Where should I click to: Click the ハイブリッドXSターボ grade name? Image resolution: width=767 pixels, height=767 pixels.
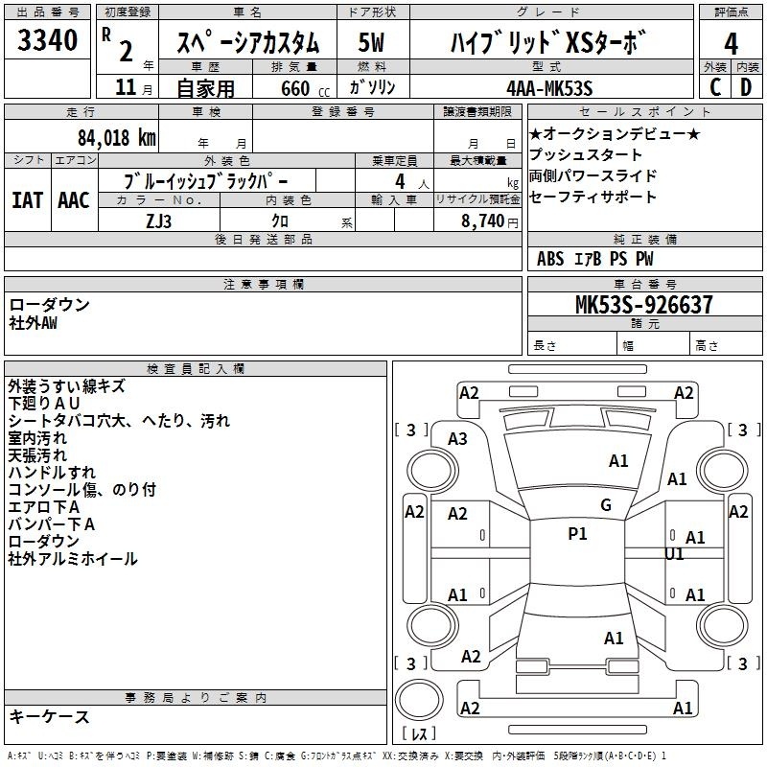click(x=548, y=42)
